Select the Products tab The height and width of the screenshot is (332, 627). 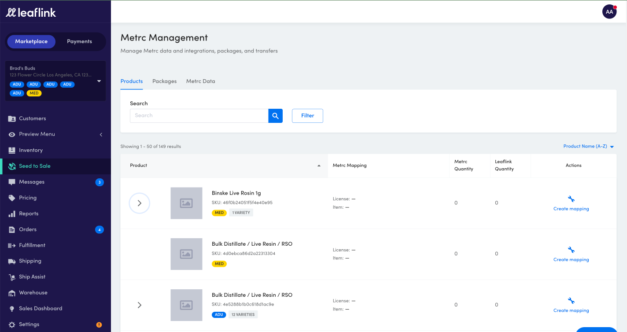[x=132, y=81]
